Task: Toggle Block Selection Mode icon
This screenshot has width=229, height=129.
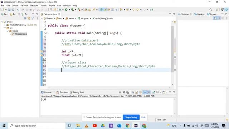Action: [x=112, y=10]
